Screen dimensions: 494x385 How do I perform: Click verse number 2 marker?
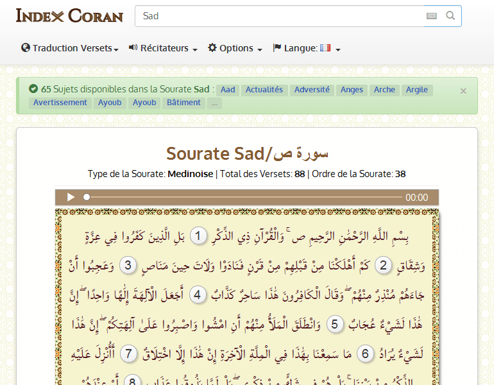pos(384,266)
